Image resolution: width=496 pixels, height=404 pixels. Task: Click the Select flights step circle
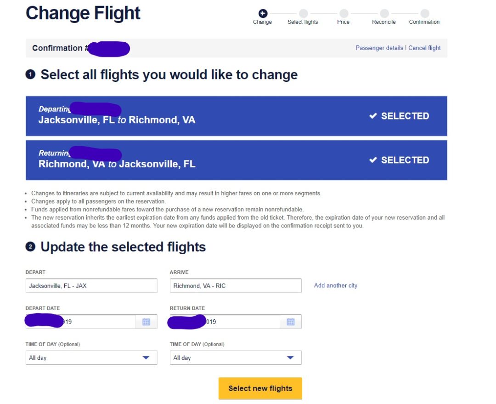coord(303,14)
